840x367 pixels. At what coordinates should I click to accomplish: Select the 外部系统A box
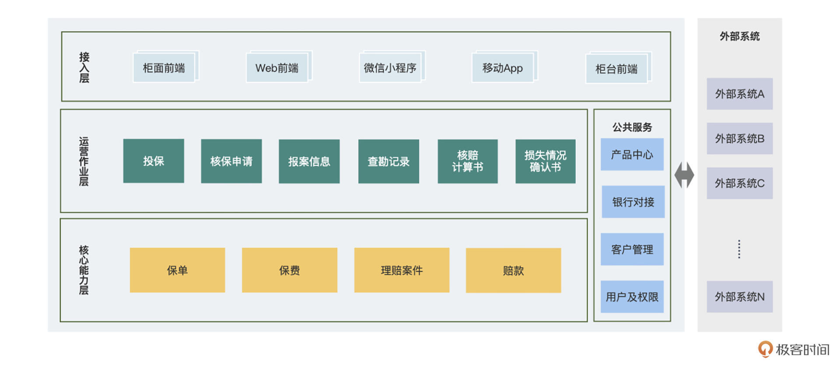tap(740, 94)
